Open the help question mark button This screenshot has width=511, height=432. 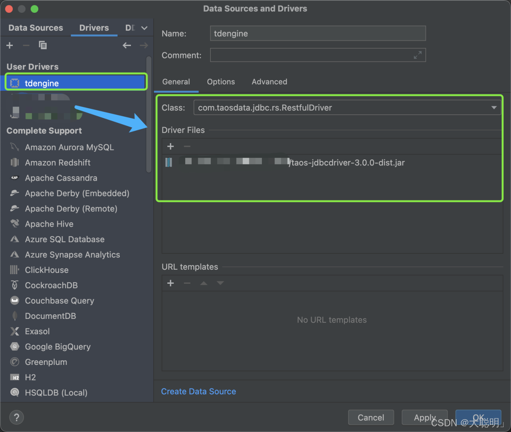pos(16,418)
